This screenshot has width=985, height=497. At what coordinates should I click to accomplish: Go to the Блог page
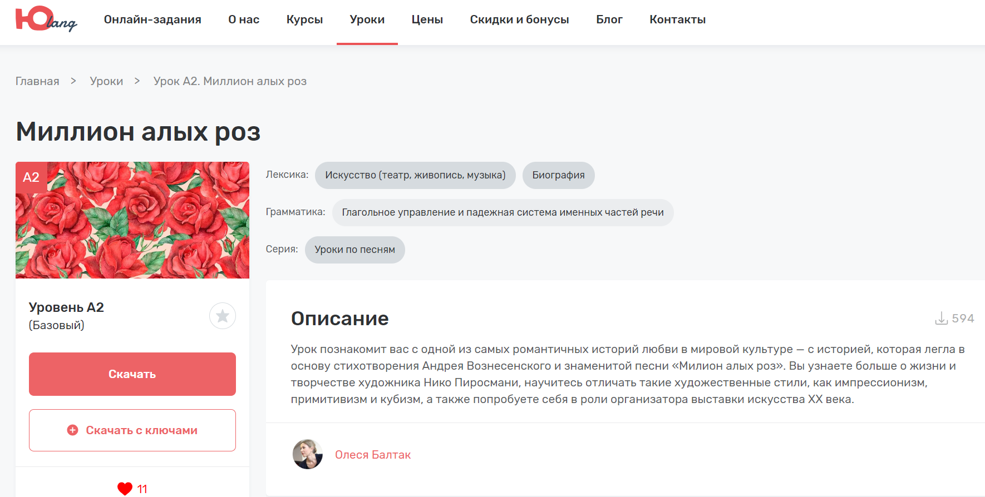[x=609, y=19]
